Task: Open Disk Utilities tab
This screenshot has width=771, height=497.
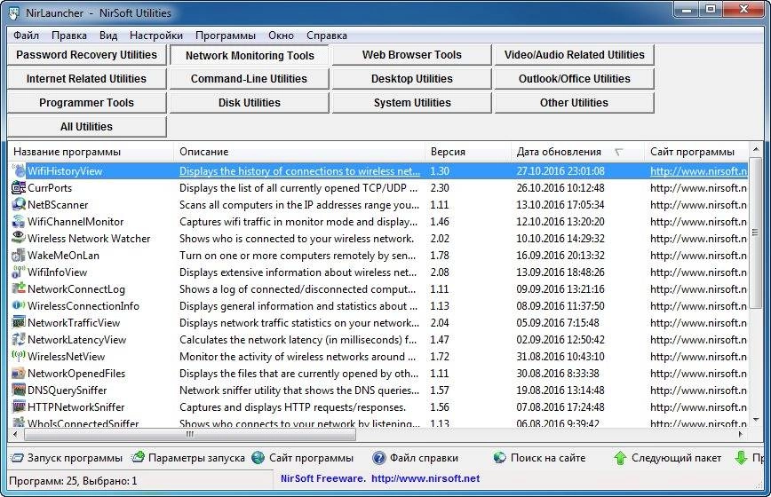Action: 250,103
